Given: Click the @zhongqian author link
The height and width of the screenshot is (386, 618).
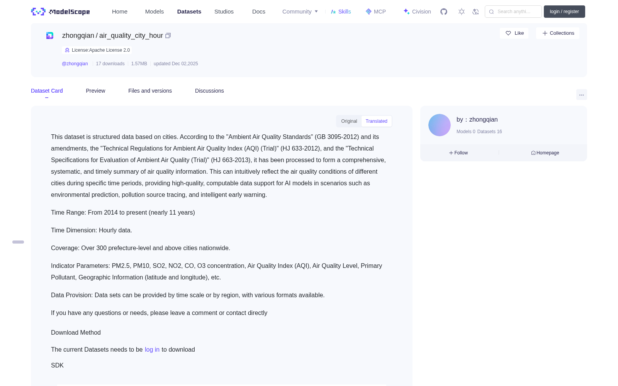Looking at the screenshot, I should tap(75, 64).
